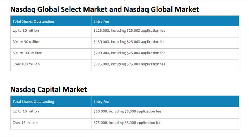
Task: Click the Nasdaq Global Select Market heading
Action: pyautogui.click(x=104, y=9)
